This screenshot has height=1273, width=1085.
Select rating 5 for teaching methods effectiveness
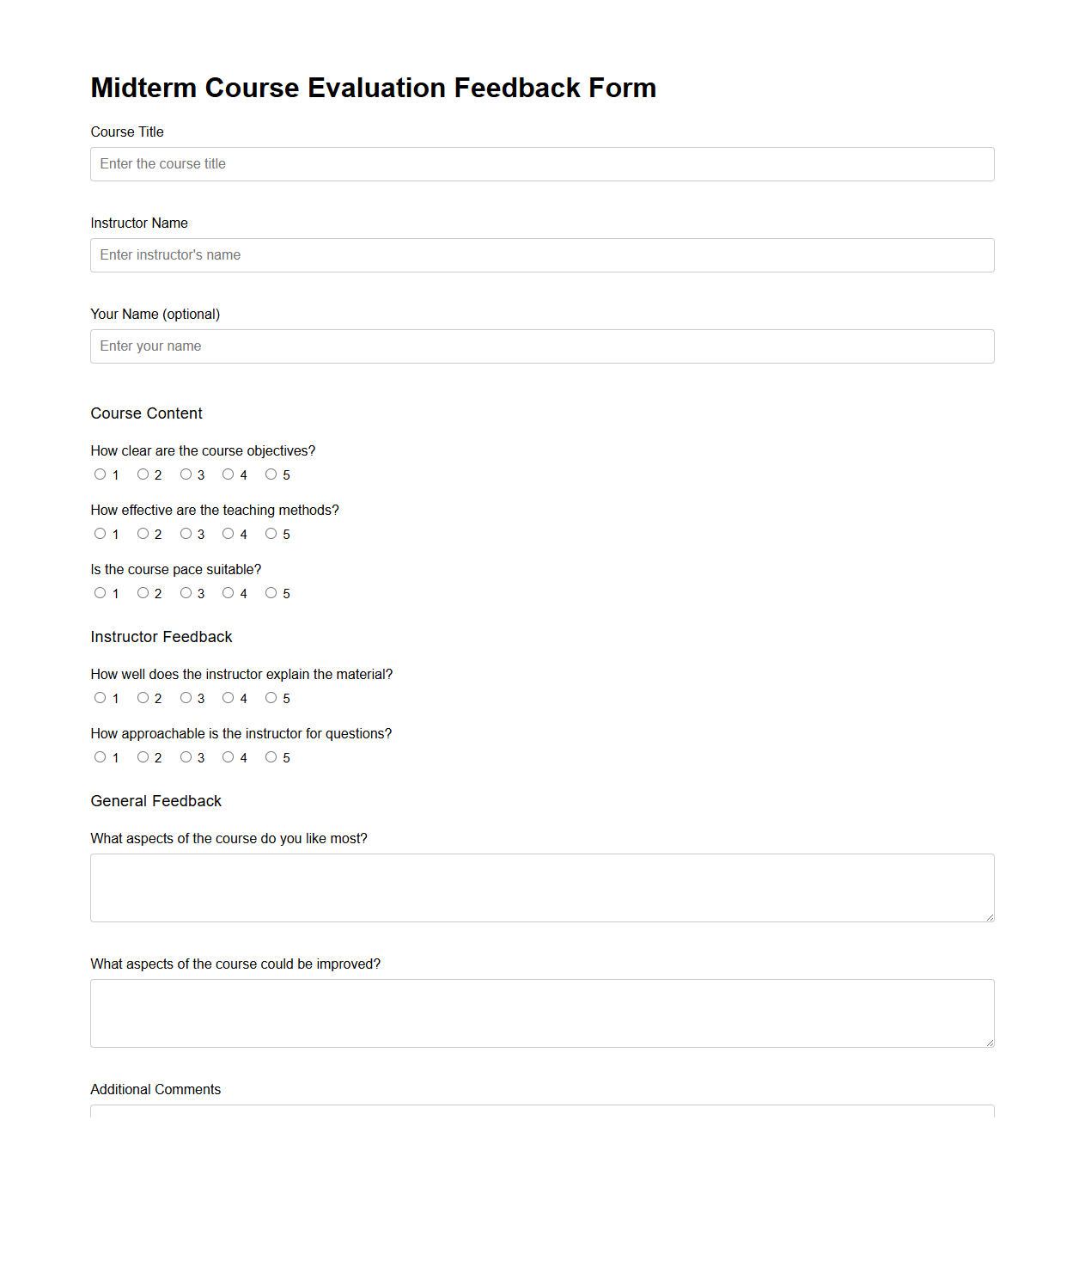point(271,533)
